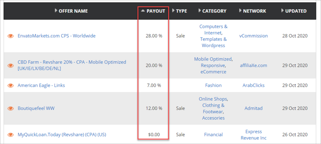The image size is (321, 144).
Task: Open the Express Revenue Inc network
Action: point(254,135)
